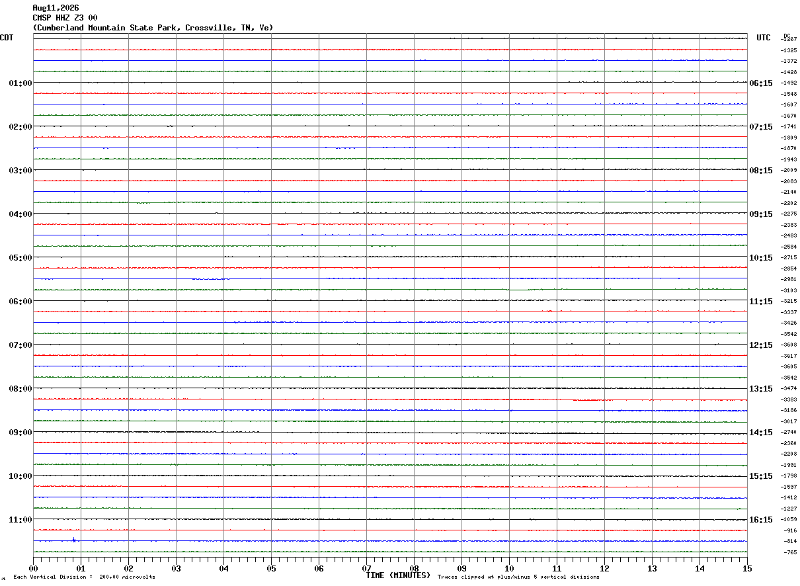Viewport: 800px width, 586px height.
Task: Click the UTC timezone label
Action: [x=764, y=38]
